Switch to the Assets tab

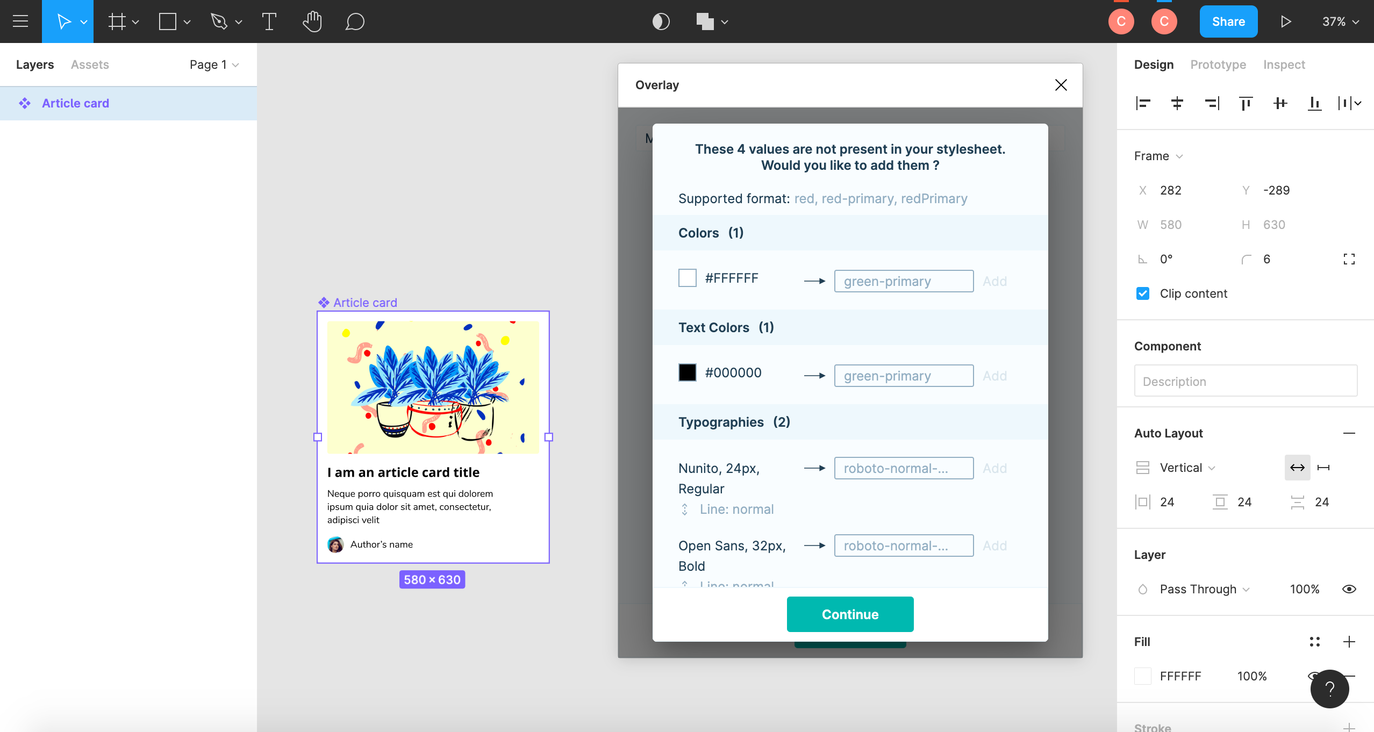[90, 64]
